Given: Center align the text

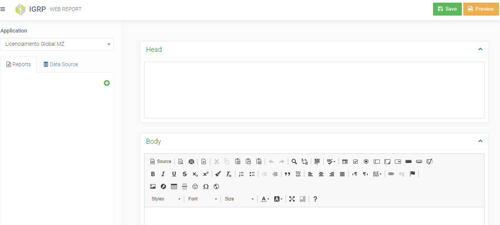Looking at the screenshot, I should tap(321, 174).
